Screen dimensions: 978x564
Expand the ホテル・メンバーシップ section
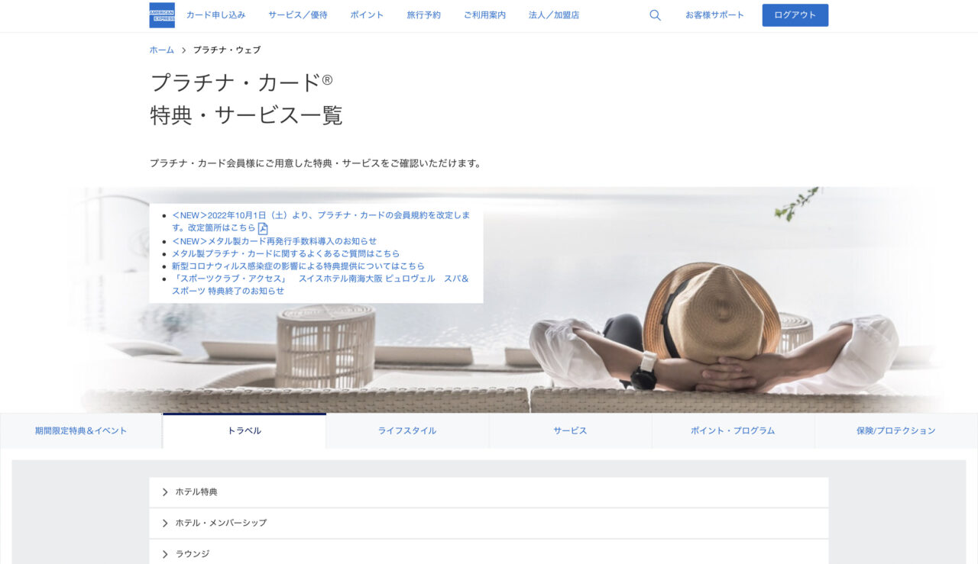coord(489,523)
